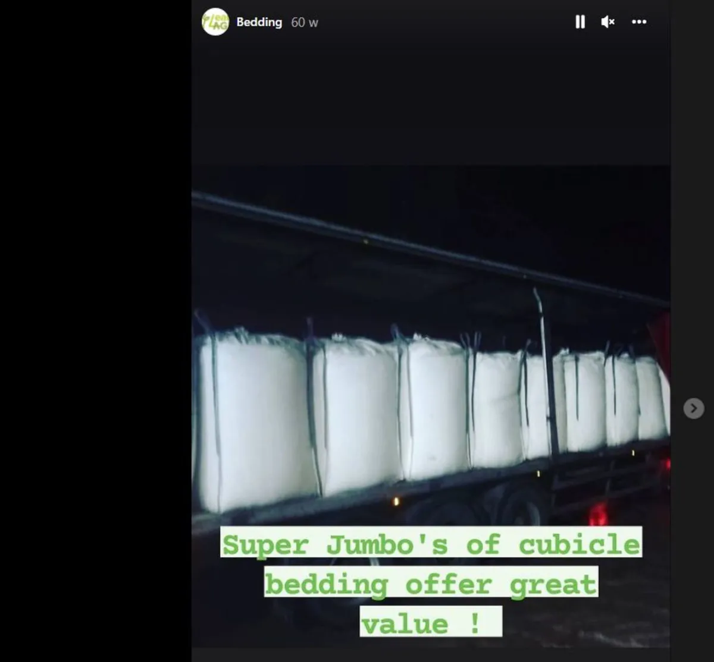Tap the "value !" caption line

(431, 622)
